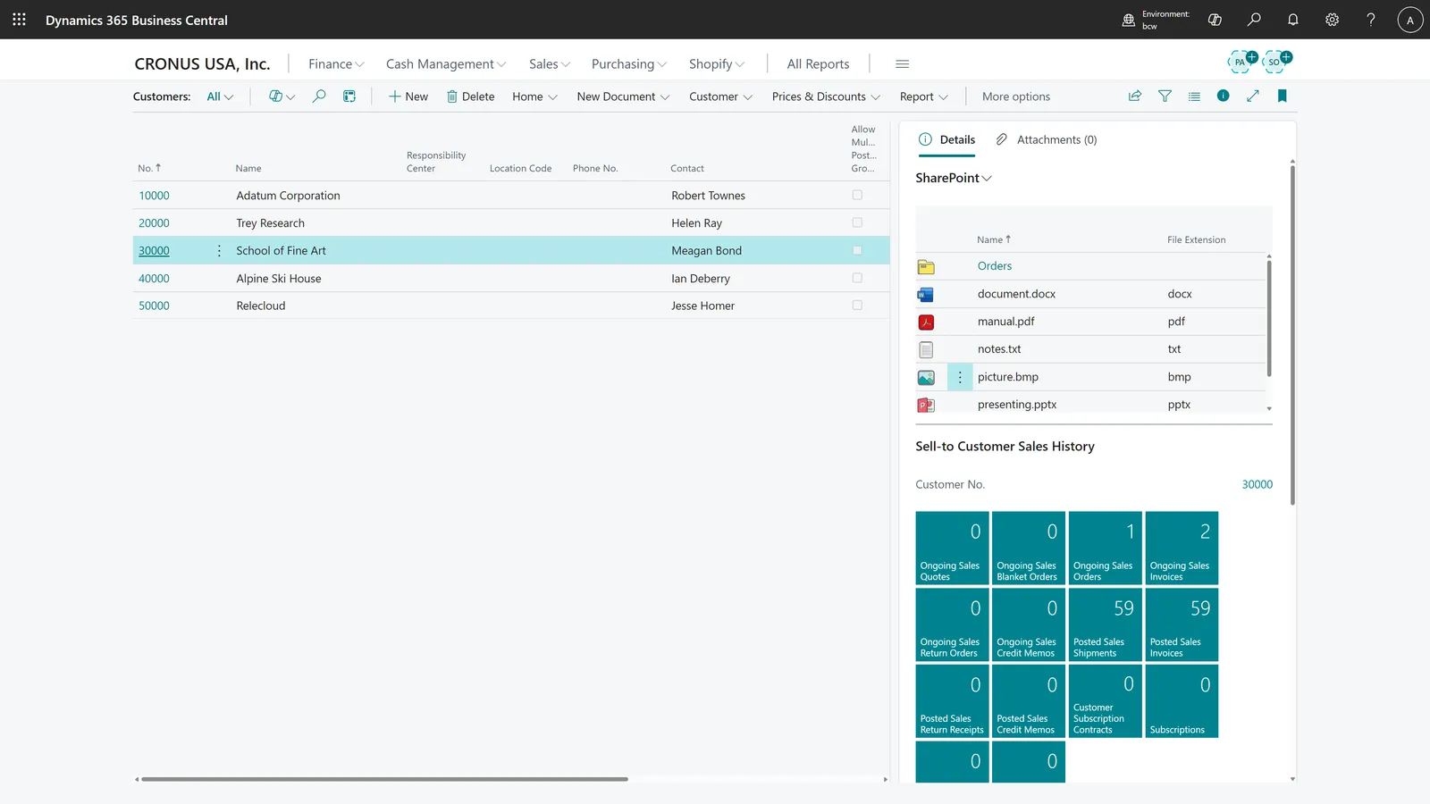Screen dimensions: 1430x804
Task: Search the customers list with magnifier
Action: tap(319, 96)
